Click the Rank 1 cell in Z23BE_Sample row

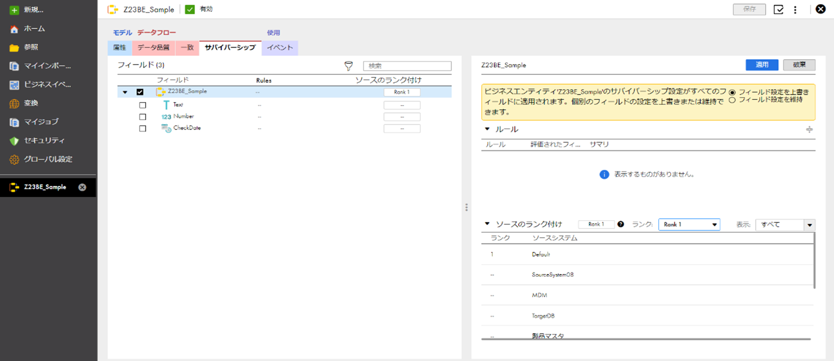click(x=402, y=92)
